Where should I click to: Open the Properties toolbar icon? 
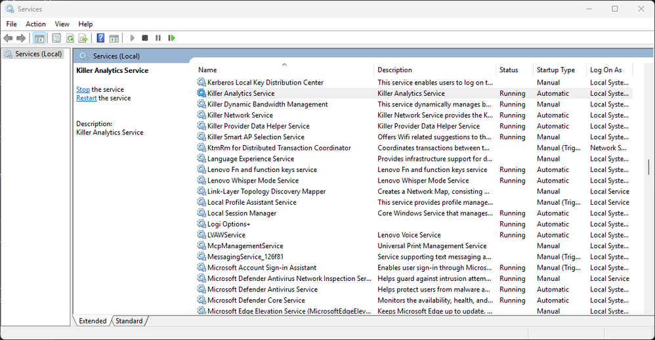click(56, 38)
